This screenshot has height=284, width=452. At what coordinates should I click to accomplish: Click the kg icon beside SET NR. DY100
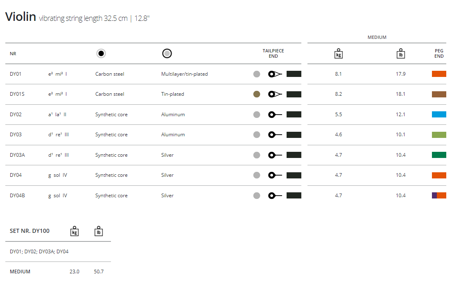pyautogui.click(x=74, y=231)
